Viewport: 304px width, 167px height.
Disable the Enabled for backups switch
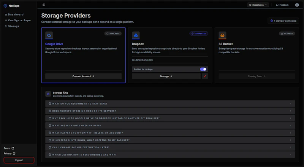pyautogui.click(x=203, y=69)
